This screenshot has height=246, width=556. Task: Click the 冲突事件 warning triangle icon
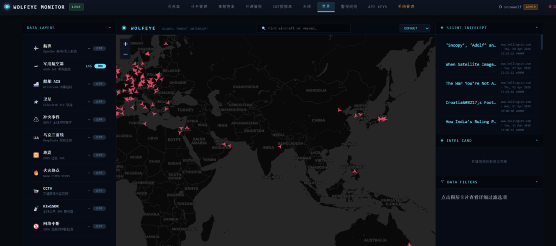36,119
